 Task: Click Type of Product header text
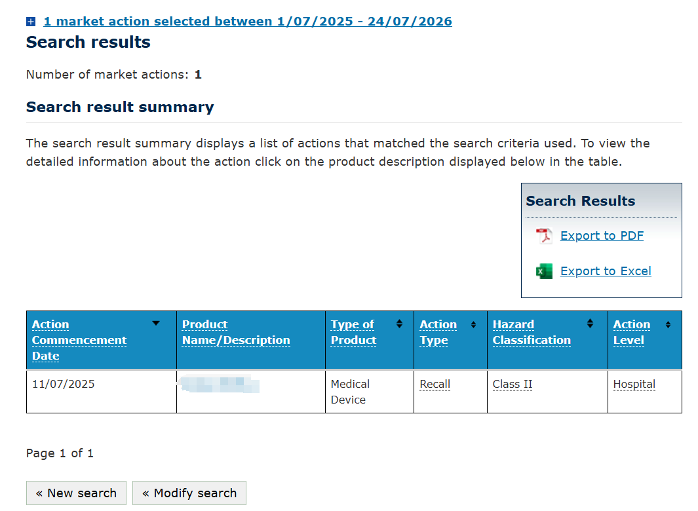click(353, 332)
